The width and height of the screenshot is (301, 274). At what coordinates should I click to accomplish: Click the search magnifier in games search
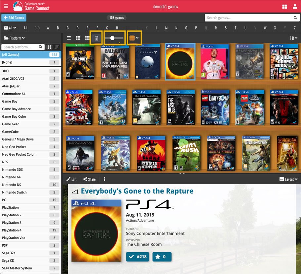tap(295, 18)
